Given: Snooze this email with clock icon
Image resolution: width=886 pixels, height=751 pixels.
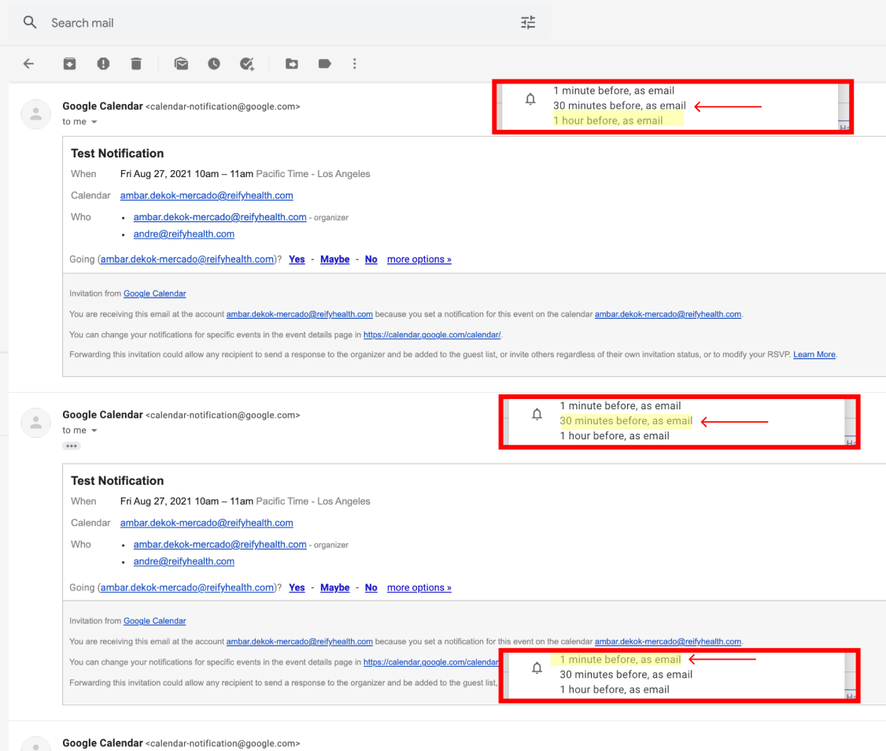Looking at the screenshot, I should 213,64.
